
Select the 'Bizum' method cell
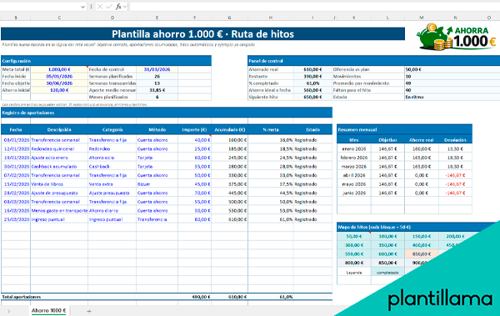coord(157,184)
